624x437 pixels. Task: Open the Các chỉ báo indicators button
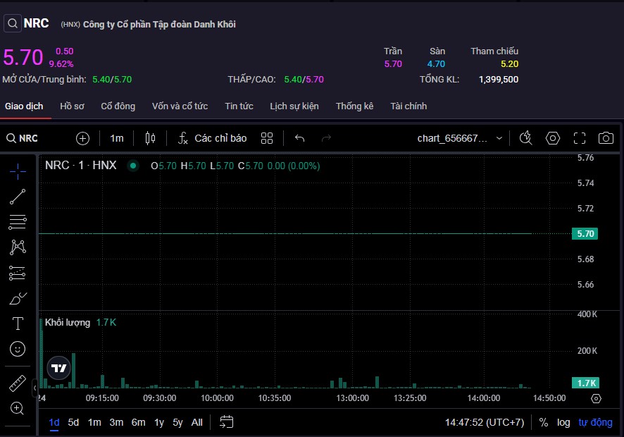pyautogui.click(x=212, y=138)
